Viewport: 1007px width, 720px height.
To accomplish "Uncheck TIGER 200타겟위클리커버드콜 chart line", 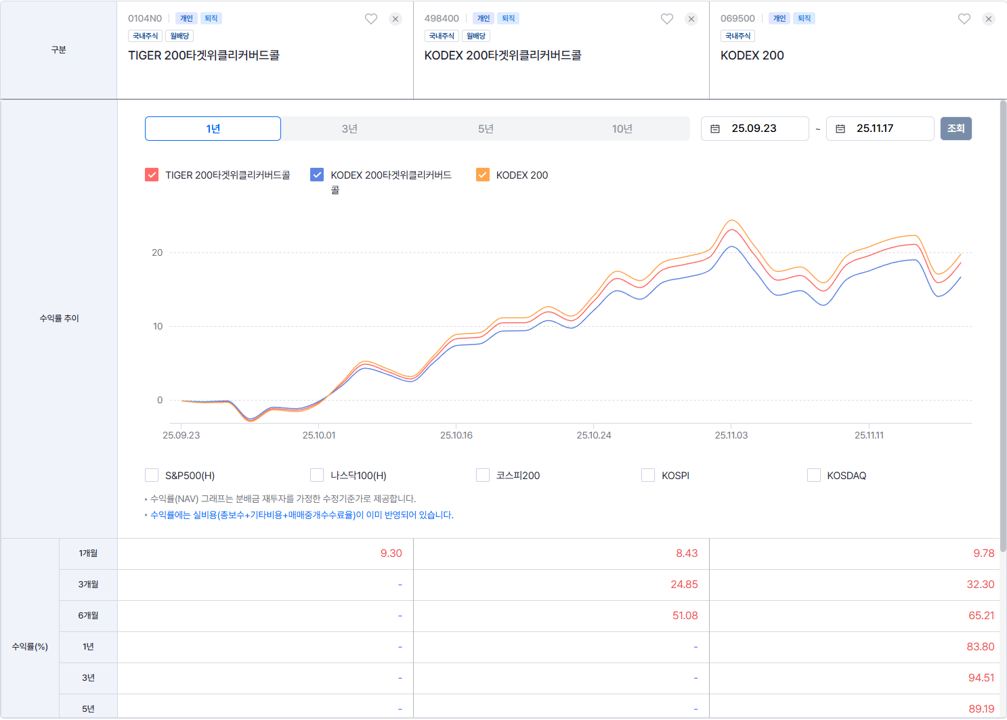I will tap(152, 175).
